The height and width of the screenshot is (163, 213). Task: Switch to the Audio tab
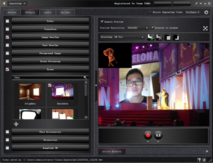pyautogui.click(x=48, y=12)
